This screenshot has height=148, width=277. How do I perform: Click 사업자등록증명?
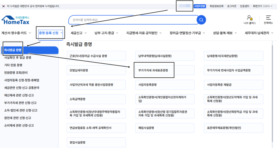[x=165, y=85]
